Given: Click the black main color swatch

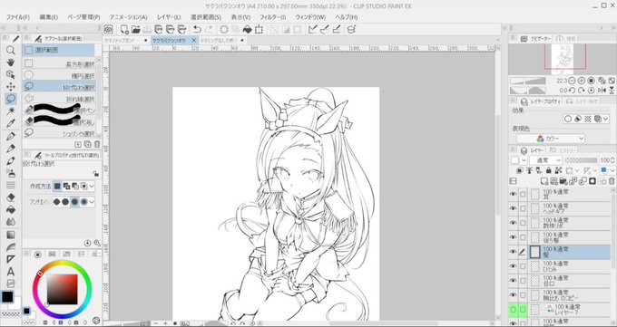Looking at the screenshot, I should point(7,297).
